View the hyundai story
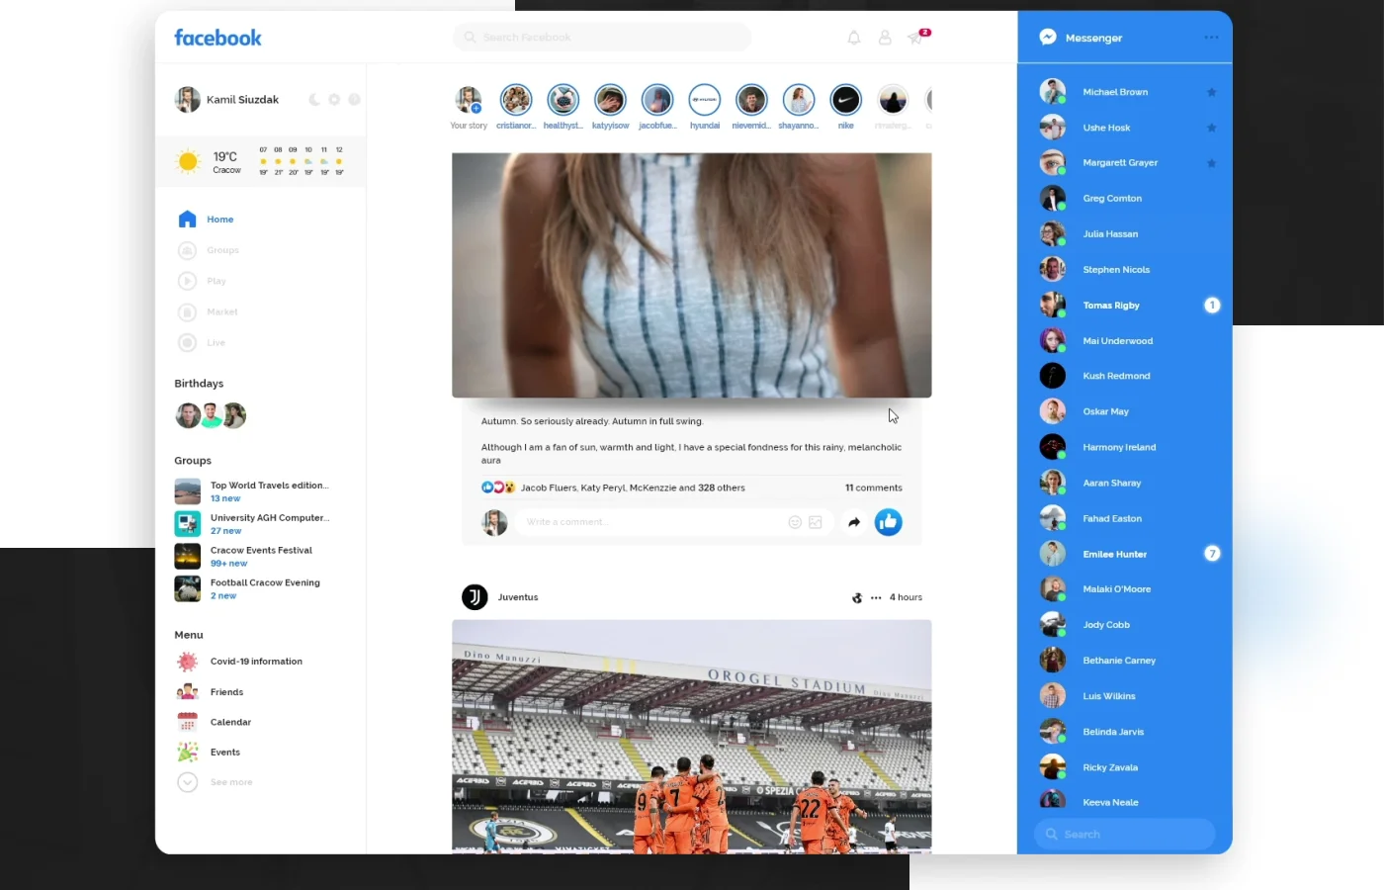Screen dimensions: 1384x890 click(705, 100)
